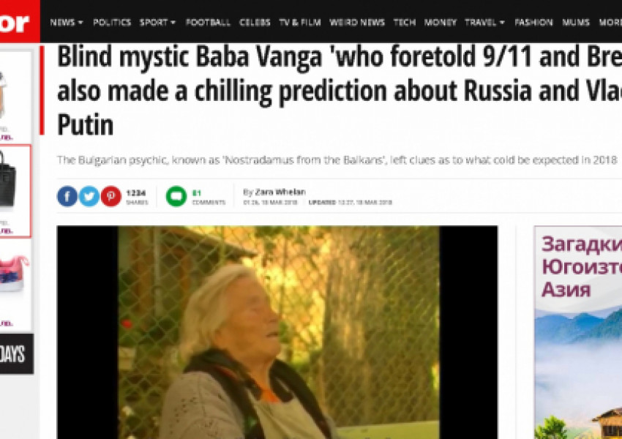Open the Politics section
This screenshot has width=622, height=439.
pos(112,23)
